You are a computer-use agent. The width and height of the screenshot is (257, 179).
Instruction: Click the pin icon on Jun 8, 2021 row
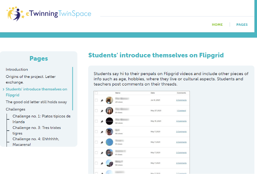click(102, 100)
